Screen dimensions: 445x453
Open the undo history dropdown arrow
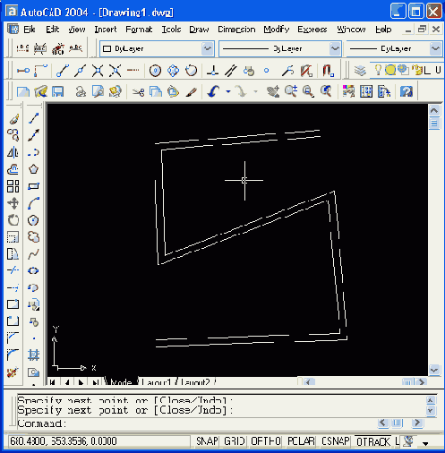[x=228, y=91]
